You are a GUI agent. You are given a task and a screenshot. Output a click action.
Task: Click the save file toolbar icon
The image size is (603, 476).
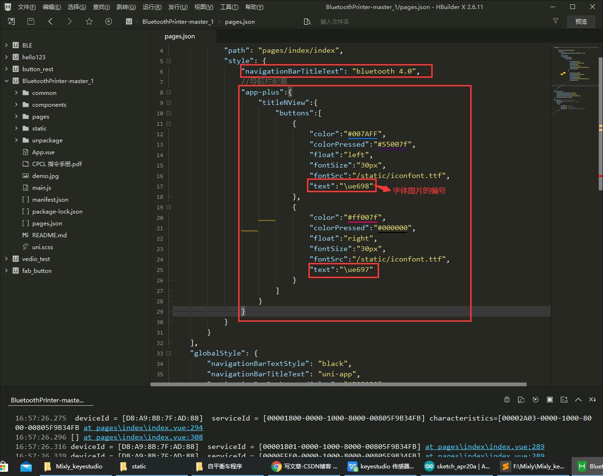[31, 21]
